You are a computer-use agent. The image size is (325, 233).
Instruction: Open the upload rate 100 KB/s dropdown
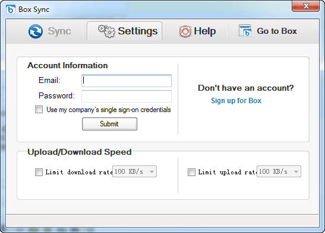click(279, 171)
